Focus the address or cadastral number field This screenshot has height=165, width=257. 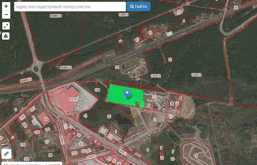click(x=70, y=7)
